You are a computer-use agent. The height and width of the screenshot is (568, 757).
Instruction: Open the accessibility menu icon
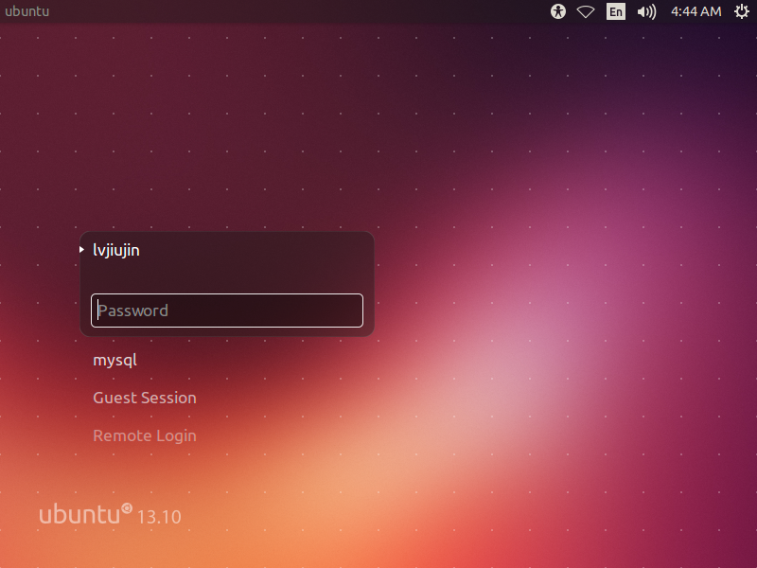click(x=558, y=11)
